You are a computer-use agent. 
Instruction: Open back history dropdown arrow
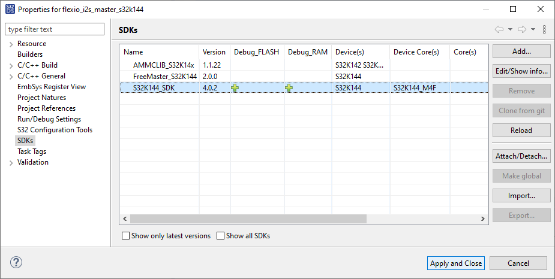pyautogui.click(x=510, y=29)
